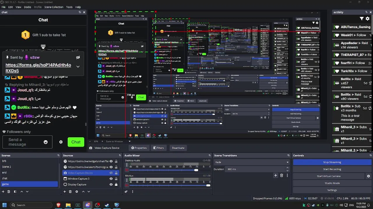373x209 pixels.
Task: Move selected source up
Action: tap(83, 192)
